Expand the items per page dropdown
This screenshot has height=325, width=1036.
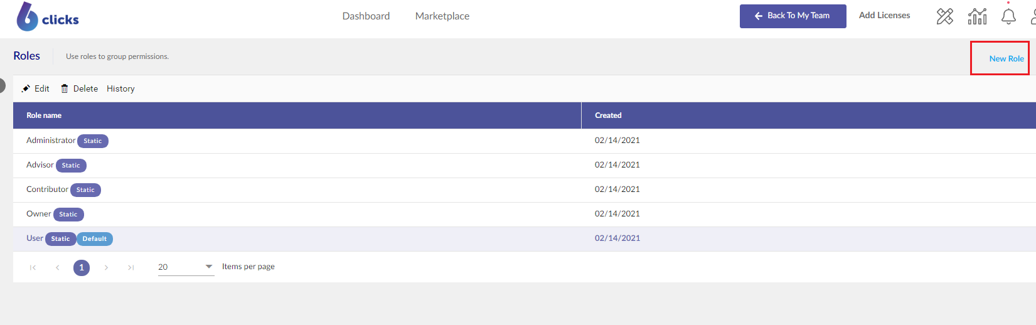[x=186, y=267]
